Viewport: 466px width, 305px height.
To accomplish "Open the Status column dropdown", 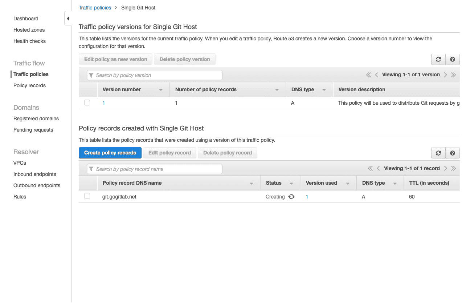I will point(292,183).
